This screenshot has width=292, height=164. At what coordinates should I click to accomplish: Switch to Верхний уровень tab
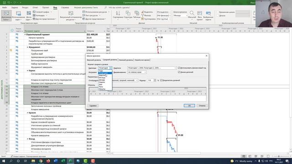click(x=94, y=60)
